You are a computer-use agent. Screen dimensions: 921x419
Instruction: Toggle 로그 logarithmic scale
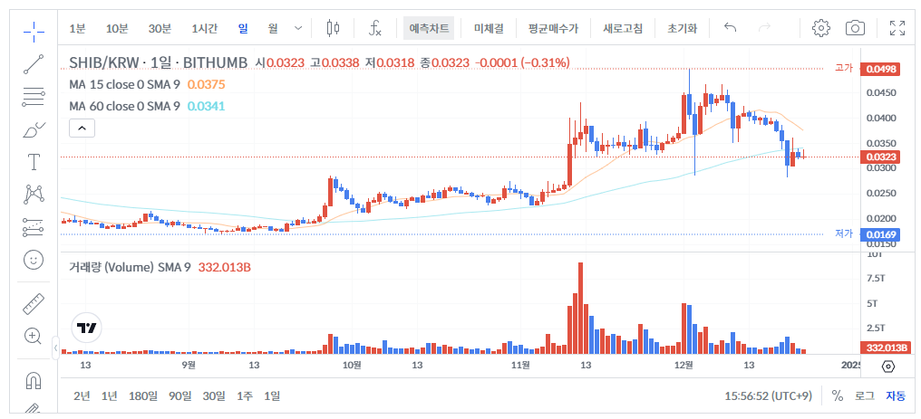tap(864, 396)
